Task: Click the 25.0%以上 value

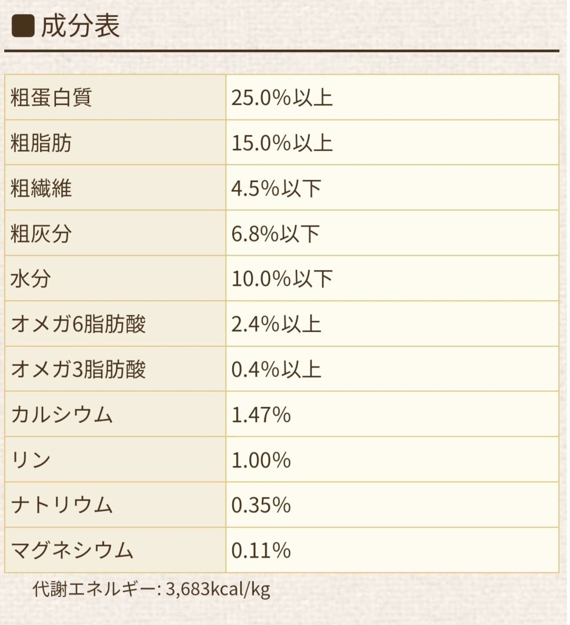Action: click(282, 98)
